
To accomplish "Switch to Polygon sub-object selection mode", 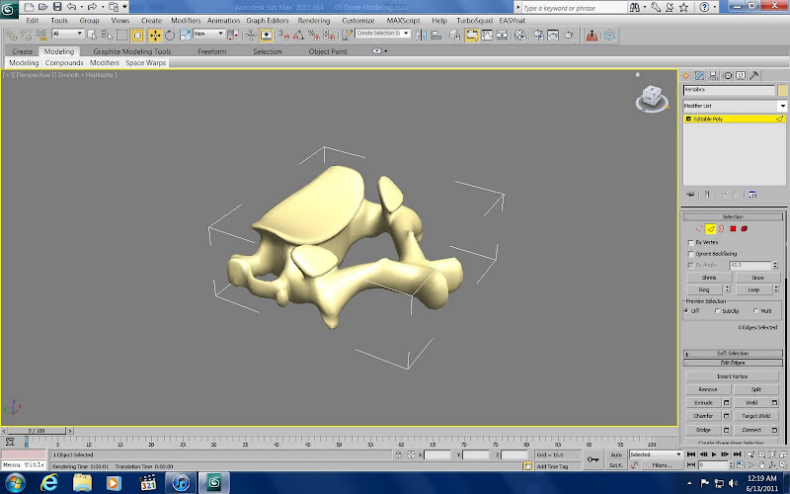I will [x=733, y=229].
